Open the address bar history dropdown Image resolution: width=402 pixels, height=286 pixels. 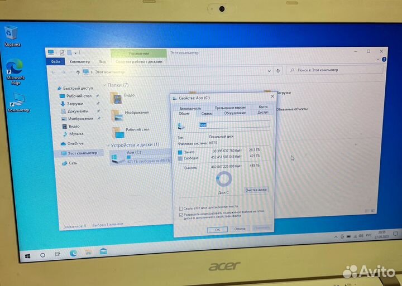tap(269, 71)
